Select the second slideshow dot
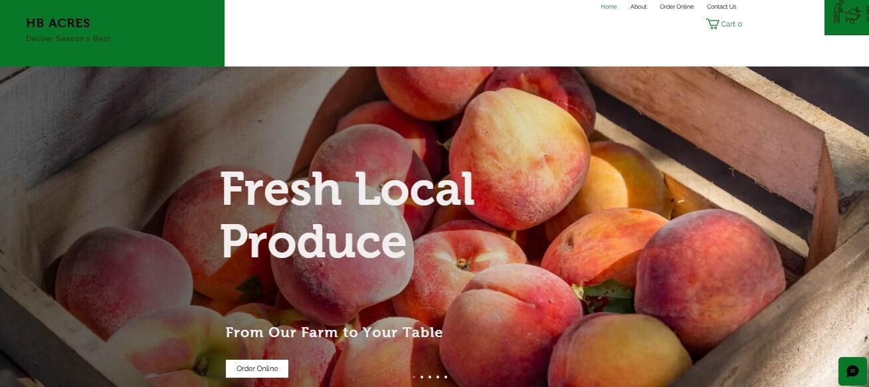Image resolution: width=869 pixels, height=387 pixels. coord(422,377)
